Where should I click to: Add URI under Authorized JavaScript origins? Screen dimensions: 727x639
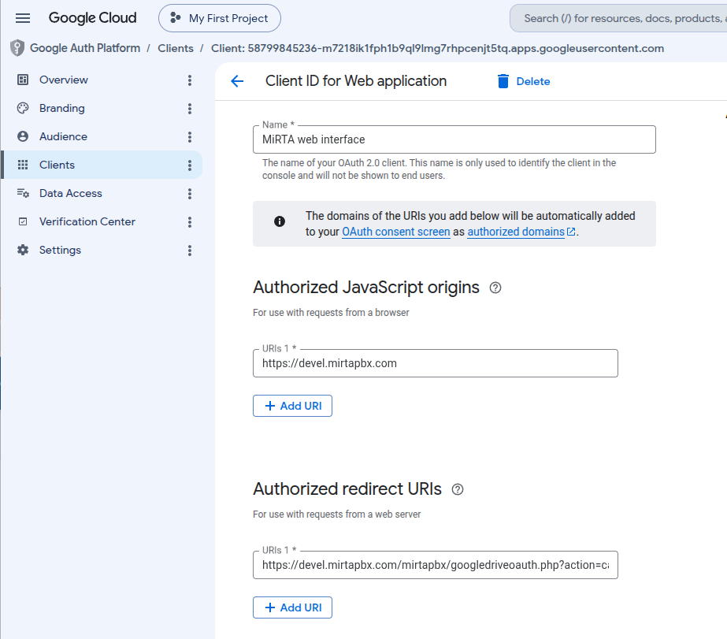(x=292, y=406)
